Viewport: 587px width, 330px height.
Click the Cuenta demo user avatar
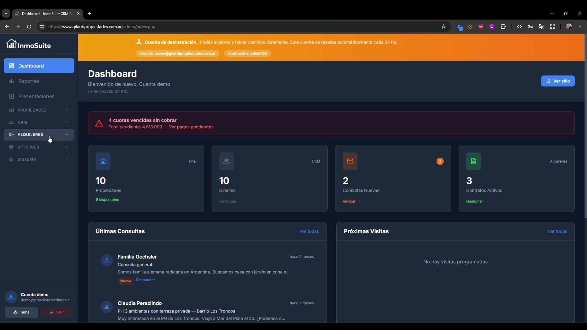pos(11,297)
